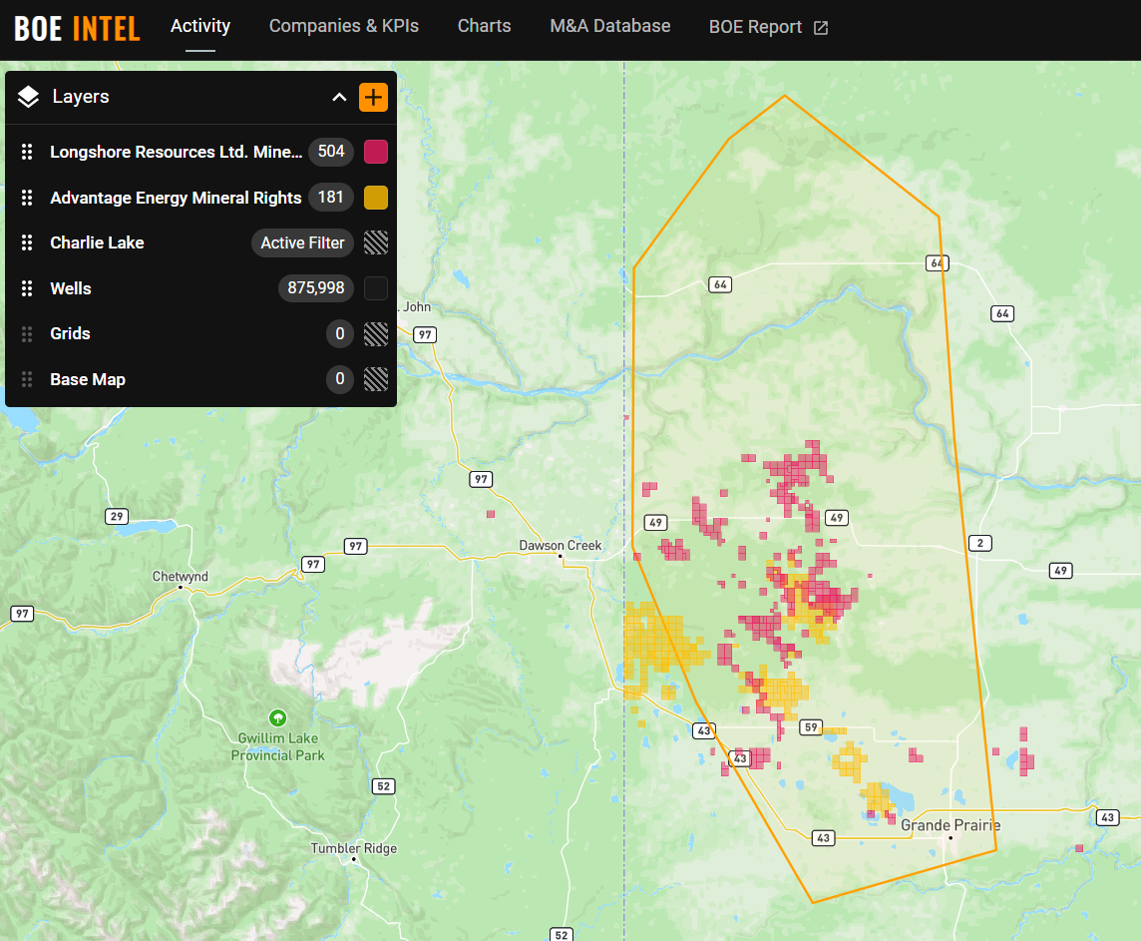Grab the Advantage Energy layer drag handle
This screenshot has height=941, width=1141.
pos(27,198)
